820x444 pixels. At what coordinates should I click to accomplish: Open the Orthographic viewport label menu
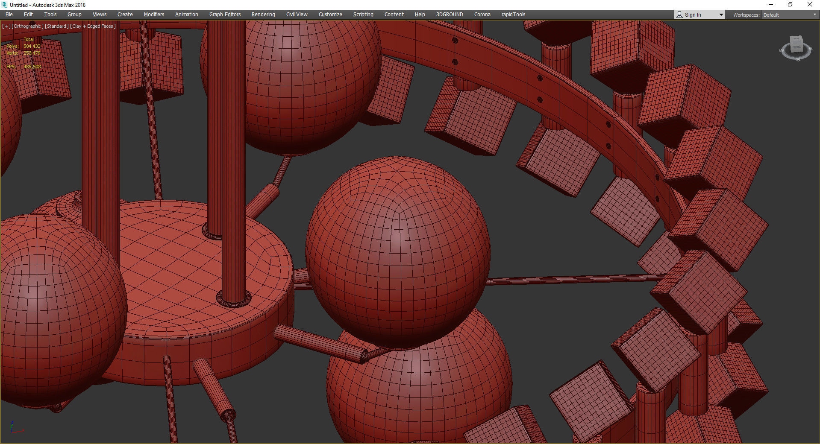coord(28,26)
